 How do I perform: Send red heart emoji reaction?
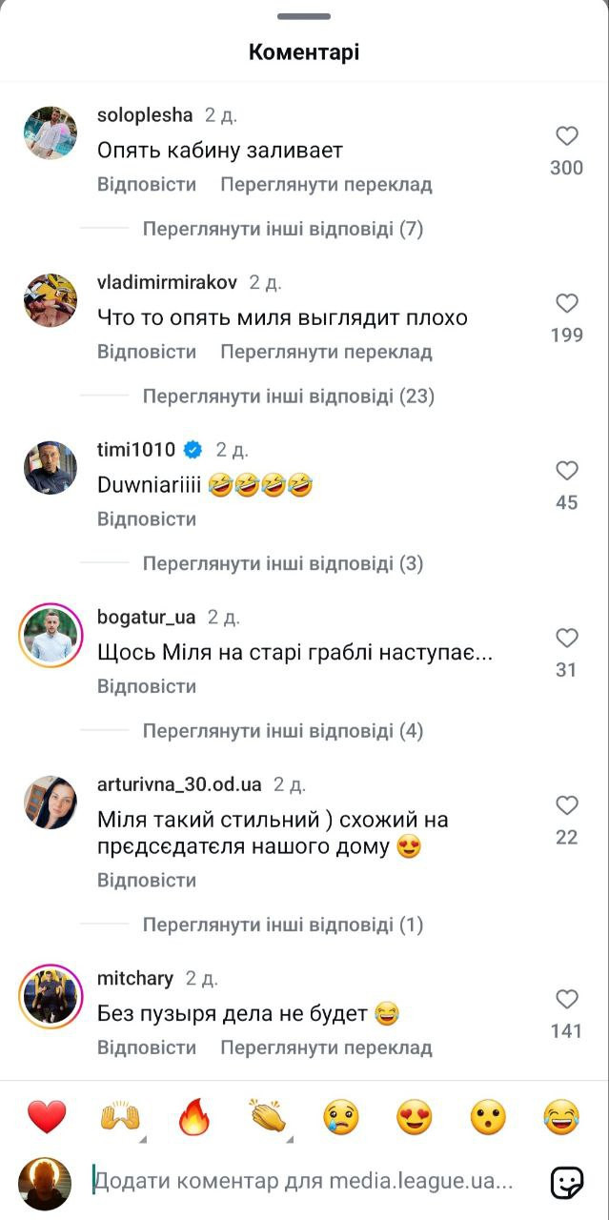click(x=47, y=1116)
